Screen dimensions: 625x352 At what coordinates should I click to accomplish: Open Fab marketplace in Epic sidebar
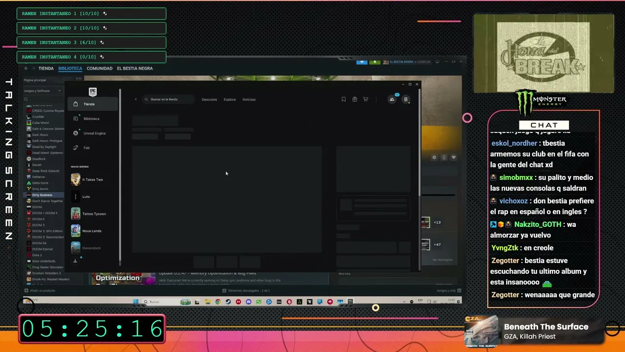coord(93,148)
